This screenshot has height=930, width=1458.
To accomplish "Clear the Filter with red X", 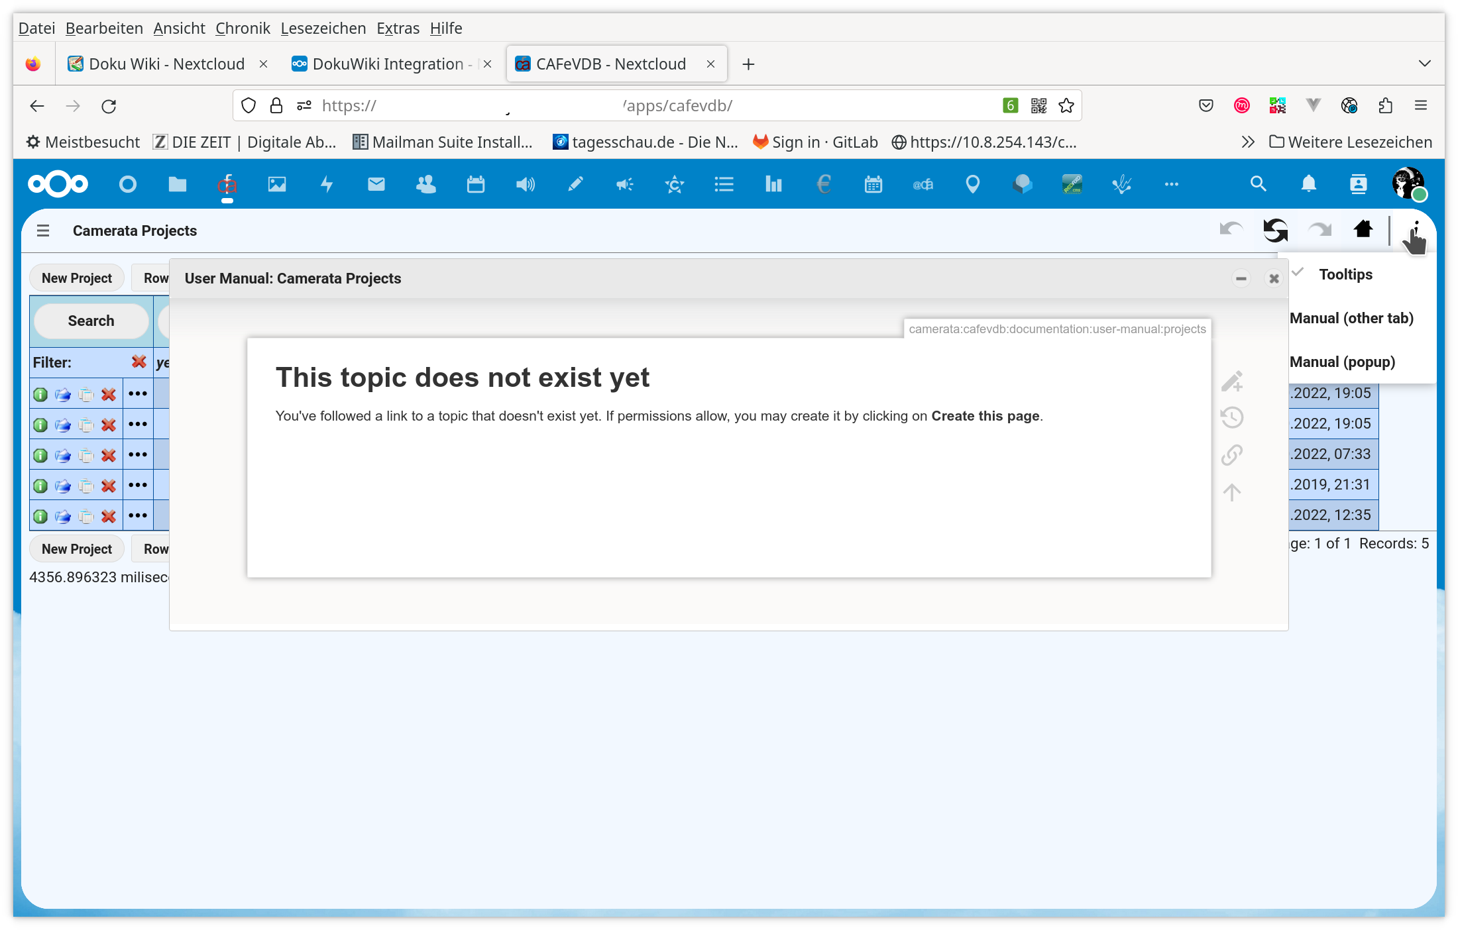I will [x=139, y=362].
